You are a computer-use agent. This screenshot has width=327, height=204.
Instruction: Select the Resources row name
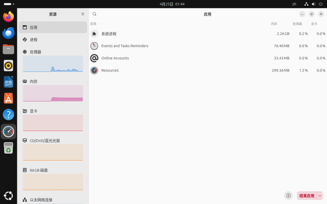(x=110, y=70)
